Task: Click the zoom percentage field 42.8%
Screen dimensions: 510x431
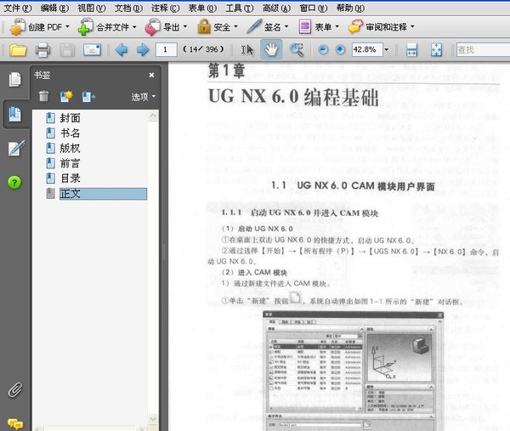Action: point(367,50)
